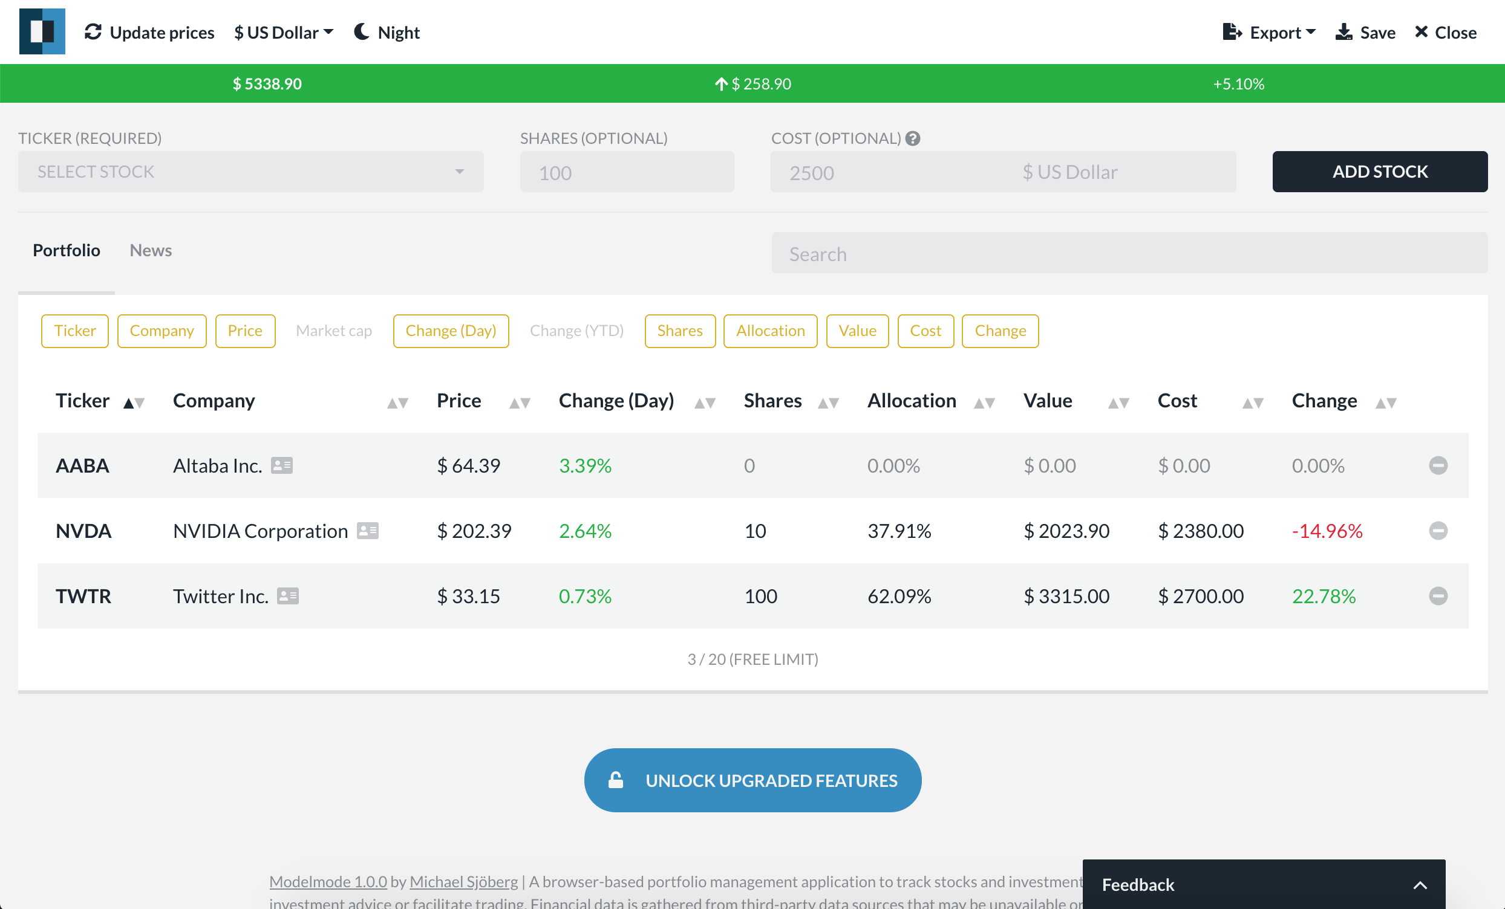Open the Twitter Inc. profile card icon
The width and height of the screenshot is (1505, 909).
[x=288, y=596]
